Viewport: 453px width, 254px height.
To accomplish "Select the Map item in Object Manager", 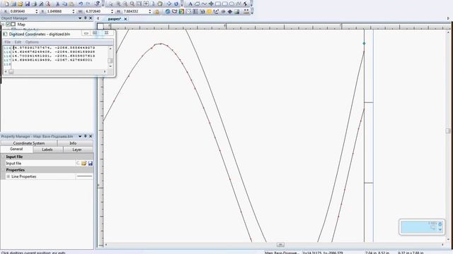I will pos(21,25).
